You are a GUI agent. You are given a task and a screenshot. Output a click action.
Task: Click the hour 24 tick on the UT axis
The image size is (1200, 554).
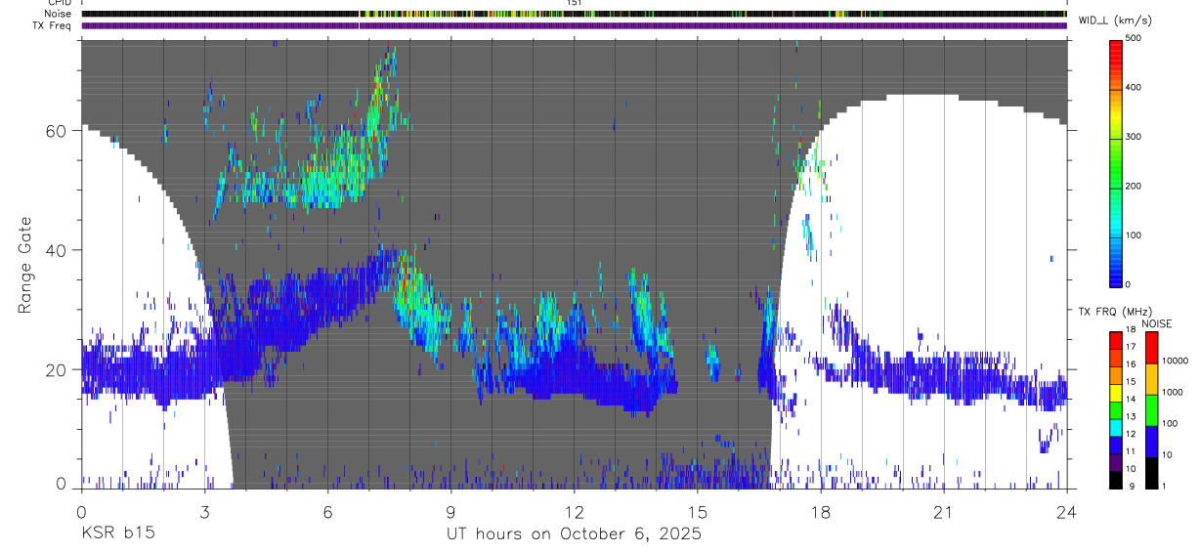tap(1066, 511)
